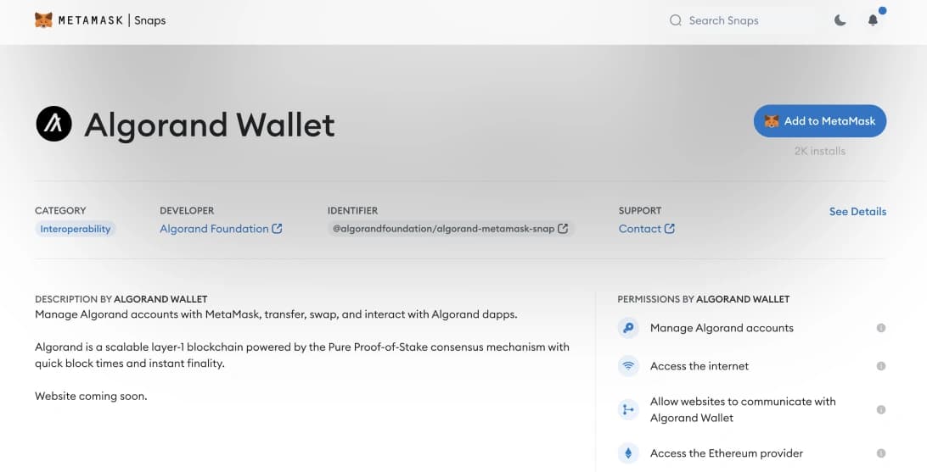Toggle dark mode moon icon
This screenshot has width=927, height=472.
[x=840, y=20]
